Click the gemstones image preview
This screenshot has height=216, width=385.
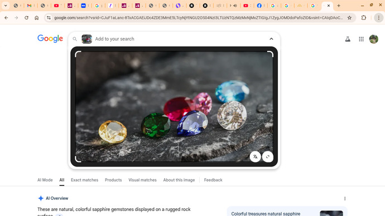coord(174,106)
